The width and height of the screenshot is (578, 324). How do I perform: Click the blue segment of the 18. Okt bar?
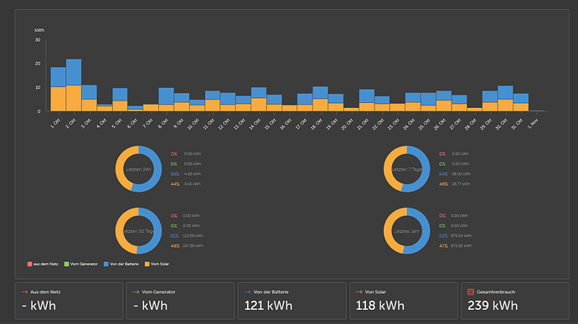[x=320, y=93]
